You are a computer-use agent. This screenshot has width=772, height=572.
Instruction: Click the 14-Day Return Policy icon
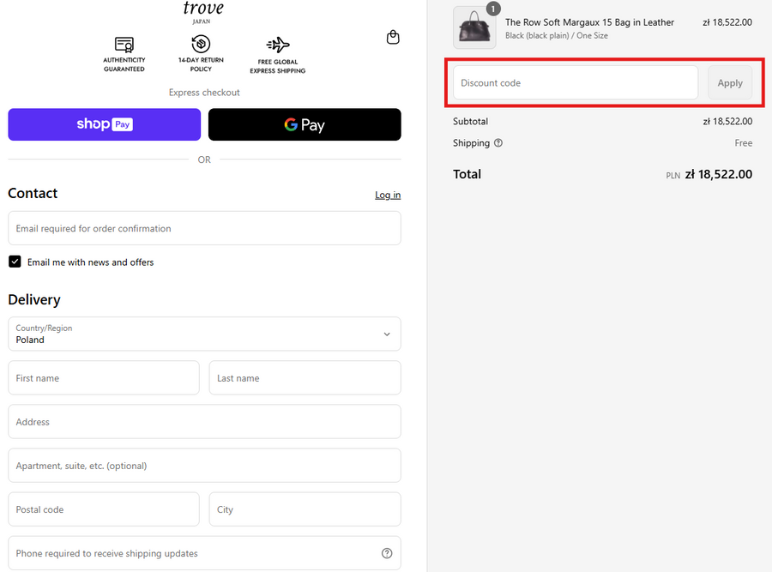201,44
